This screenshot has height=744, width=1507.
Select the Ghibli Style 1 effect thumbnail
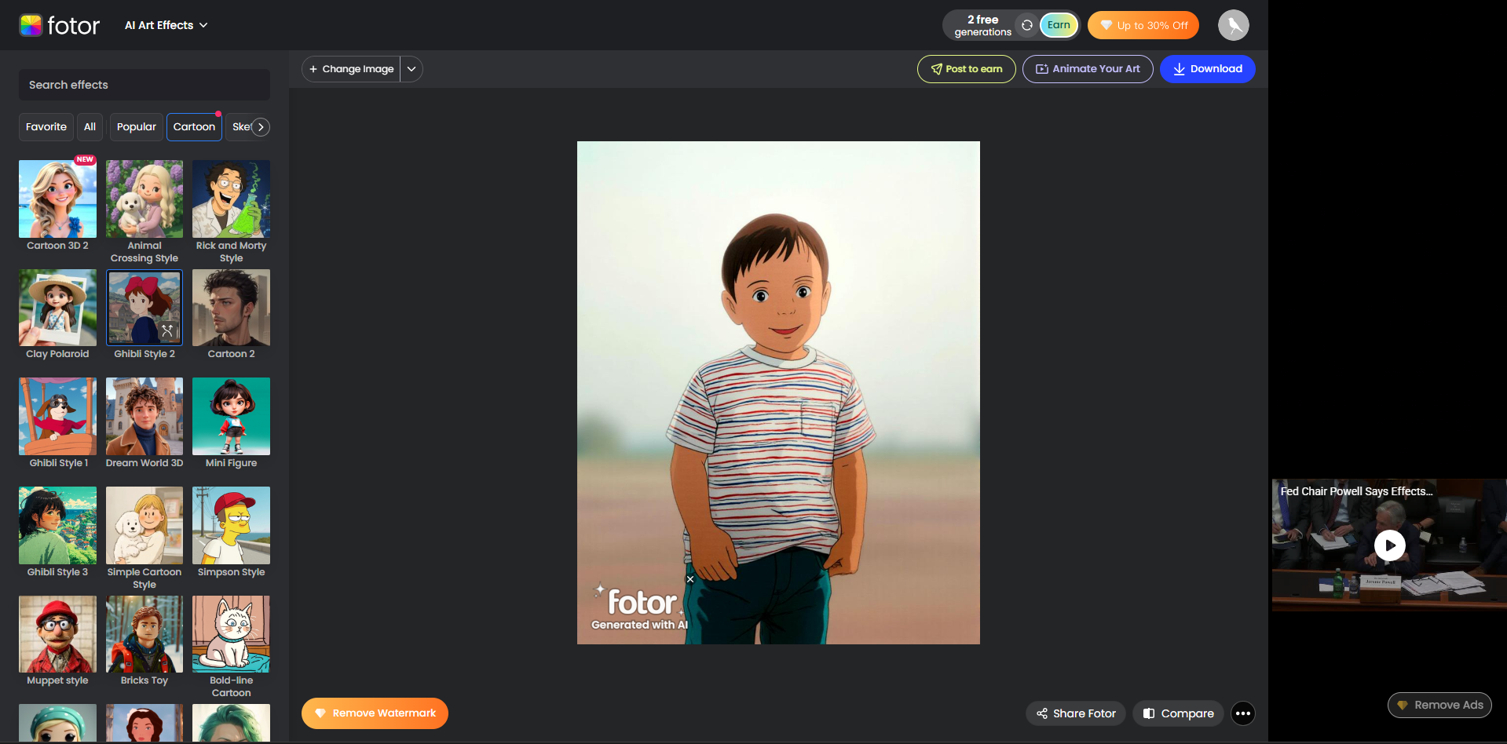pos(57,417)
